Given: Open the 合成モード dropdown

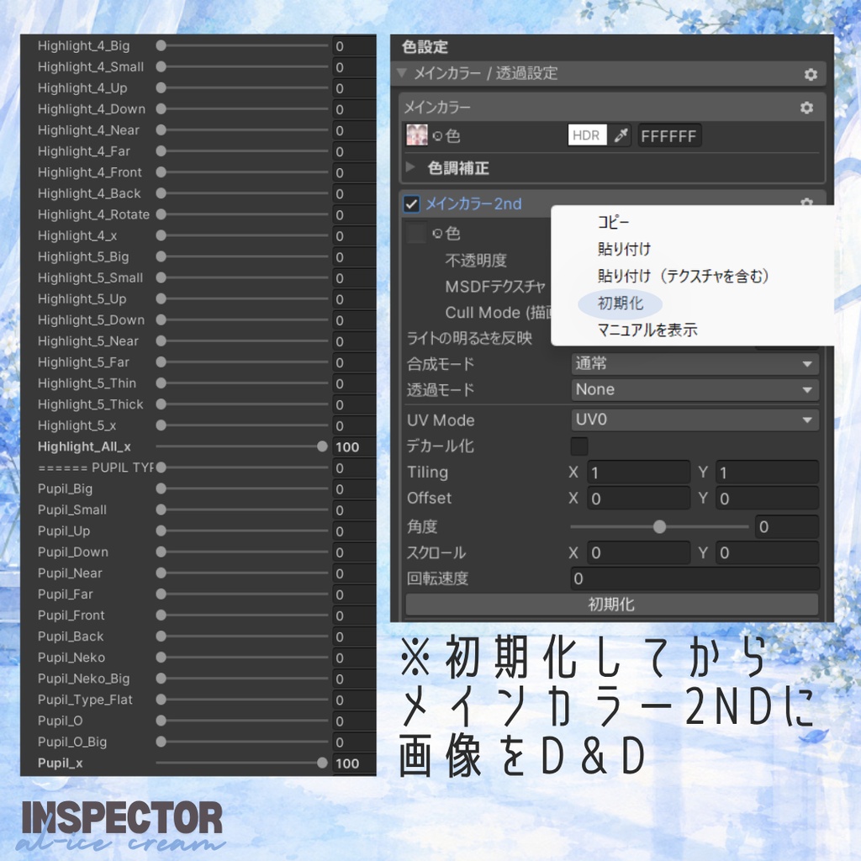Looking at the screenshot, I should [x=695, y=363].
